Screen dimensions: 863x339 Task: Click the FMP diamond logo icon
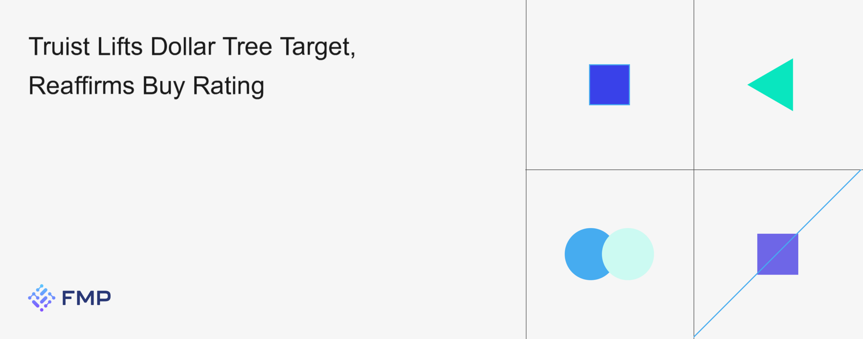pyautogui.click(x=41, y=298)
